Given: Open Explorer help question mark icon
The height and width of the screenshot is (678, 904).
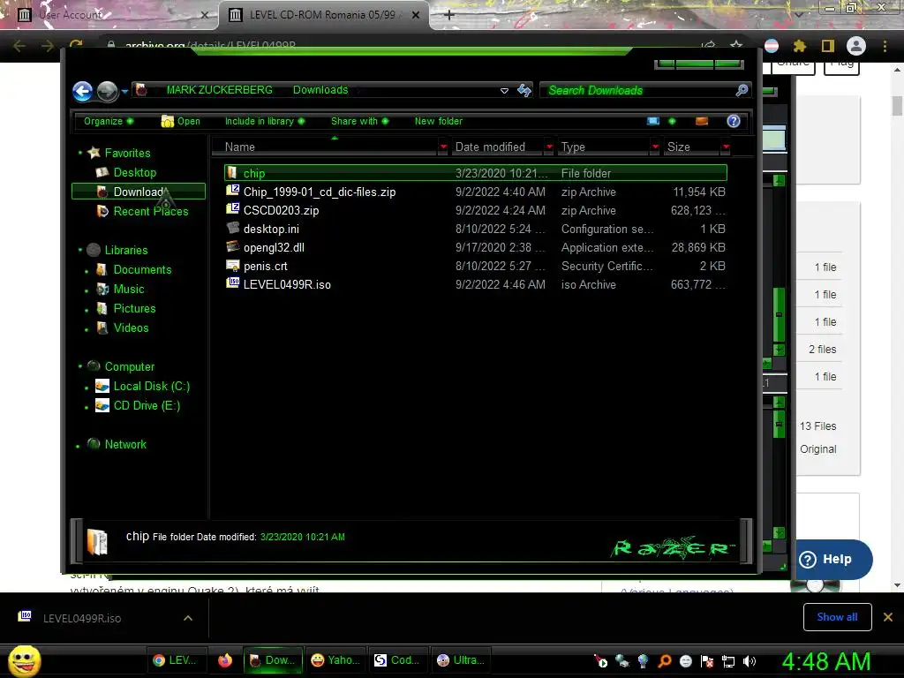Looking at the screenshot, I should click(734, 121).
